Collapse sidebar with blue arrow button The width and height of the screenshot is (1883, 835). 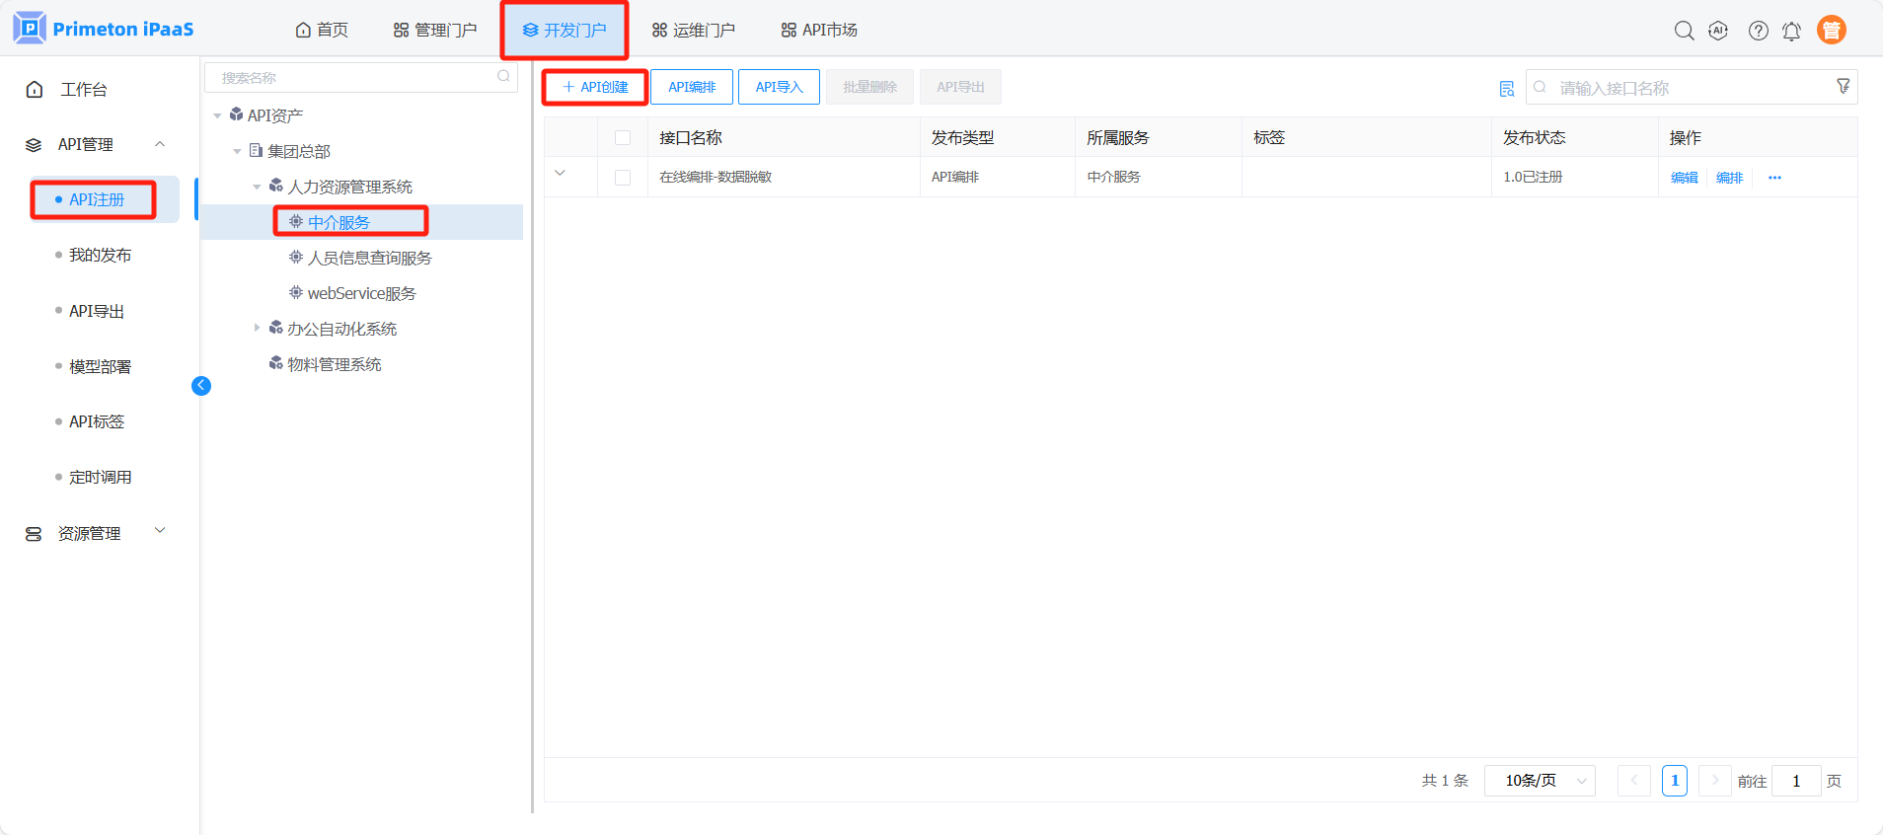201,386
